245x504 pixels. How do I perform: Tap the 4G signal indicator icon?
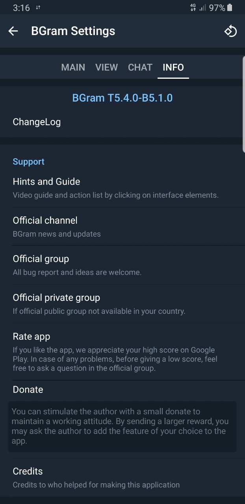[x=193, y=7]
